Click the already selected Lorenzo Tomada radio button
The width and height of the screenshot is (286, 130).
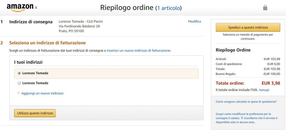(x=19, y=73)
